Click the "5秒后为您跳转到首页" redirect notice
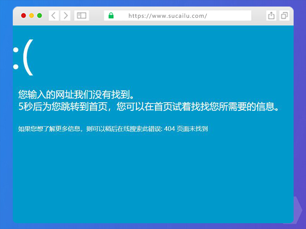Image resolution: width=306 pixels, height=229 pixels. coord(65,107)
